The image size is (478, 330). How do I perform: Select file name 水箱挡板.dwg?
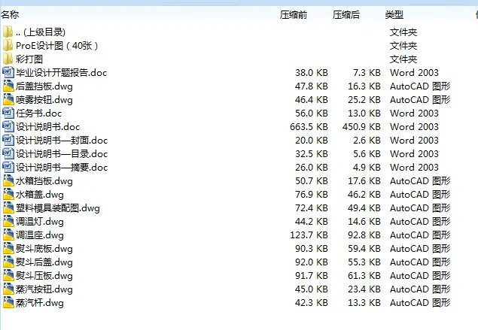tap(44, 181)
